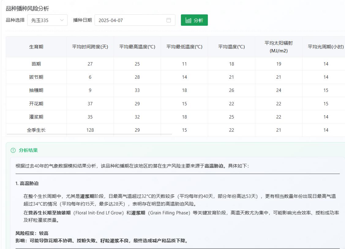Click the 平均光周期(小时) column header
The width and height of the screenshot is (345, 249).
click(x=324, y=47)
